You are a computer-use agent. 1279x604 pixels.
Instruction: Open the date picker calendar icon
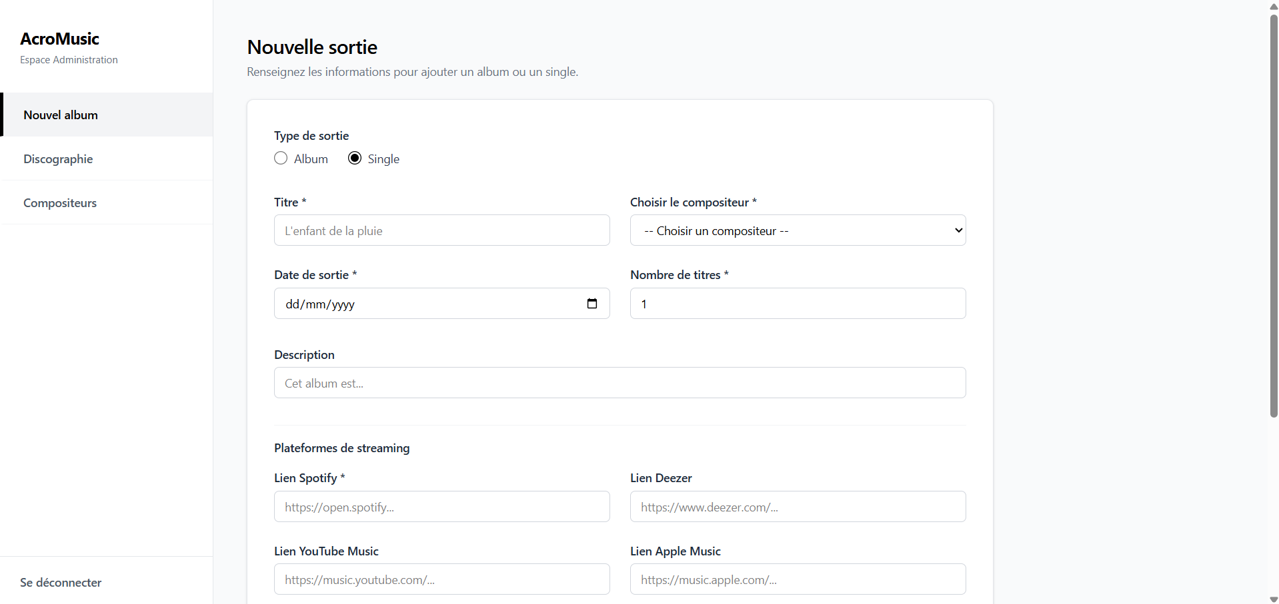591,304
